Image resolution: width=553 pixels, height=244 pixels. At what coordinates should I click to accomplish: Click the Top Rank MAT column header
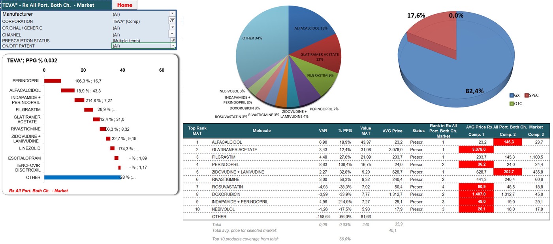point(197,131)
